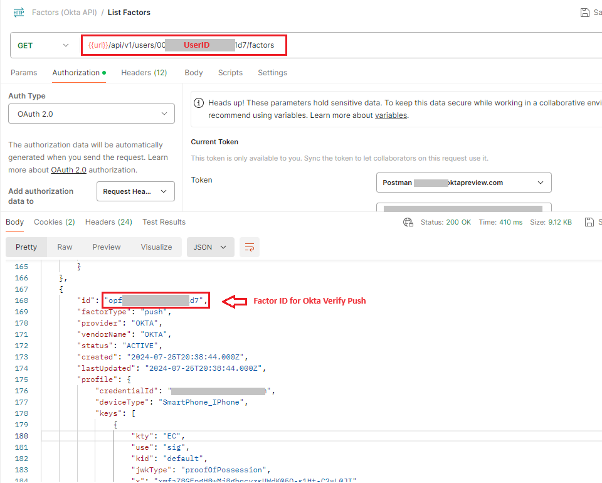Click the Current Token heading
This screenshot has height=483, width=602.
214,142
